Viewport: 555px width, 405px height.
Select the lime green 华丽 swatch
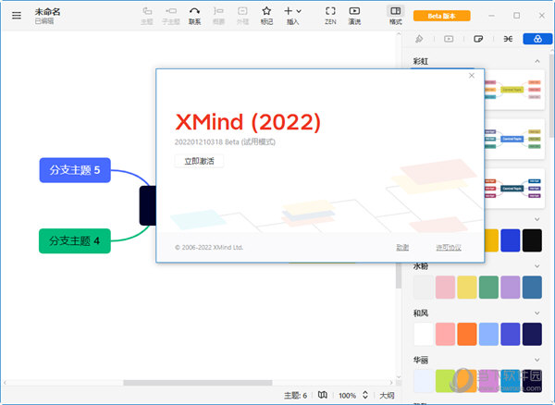click(x=445, y=381)
